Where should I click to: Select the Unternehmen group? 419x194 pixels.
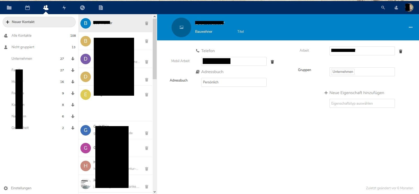pos(22,59)
